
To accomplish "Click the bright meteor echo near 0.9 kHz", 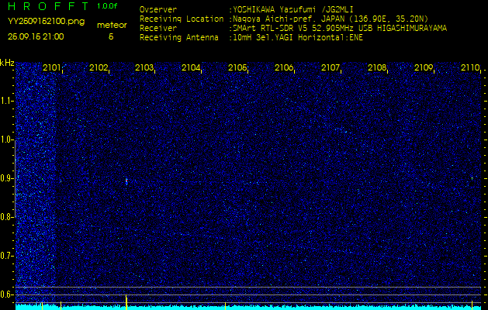I will pyautogui.click(x=126, y=181).
